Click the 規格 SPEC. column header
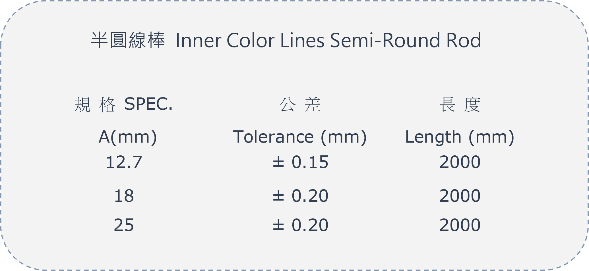Viewport: 589px width, 271px height. click(123, 104)
